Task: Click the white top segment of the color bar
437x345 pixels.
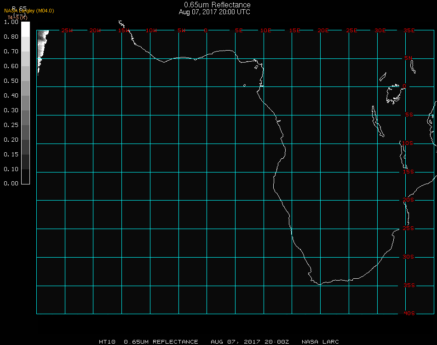Action: point(25,29)
